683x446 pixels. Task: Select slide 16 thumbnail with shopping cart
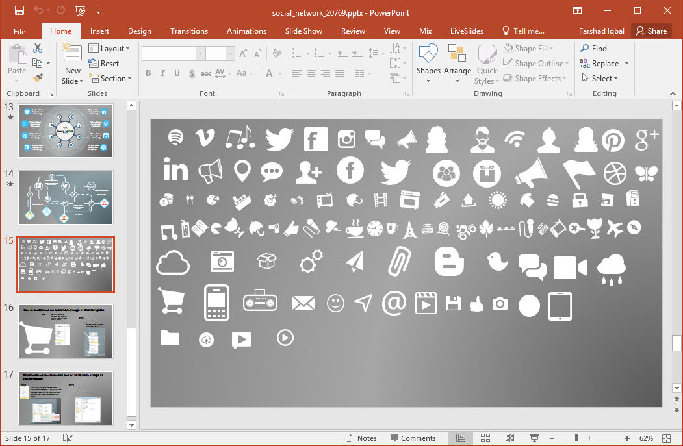(x=66, y=331)
